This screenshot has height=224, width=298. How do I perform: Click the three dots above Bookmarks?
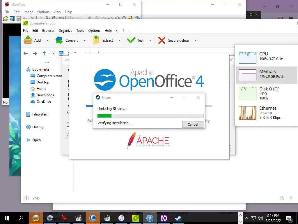(47, 62)
